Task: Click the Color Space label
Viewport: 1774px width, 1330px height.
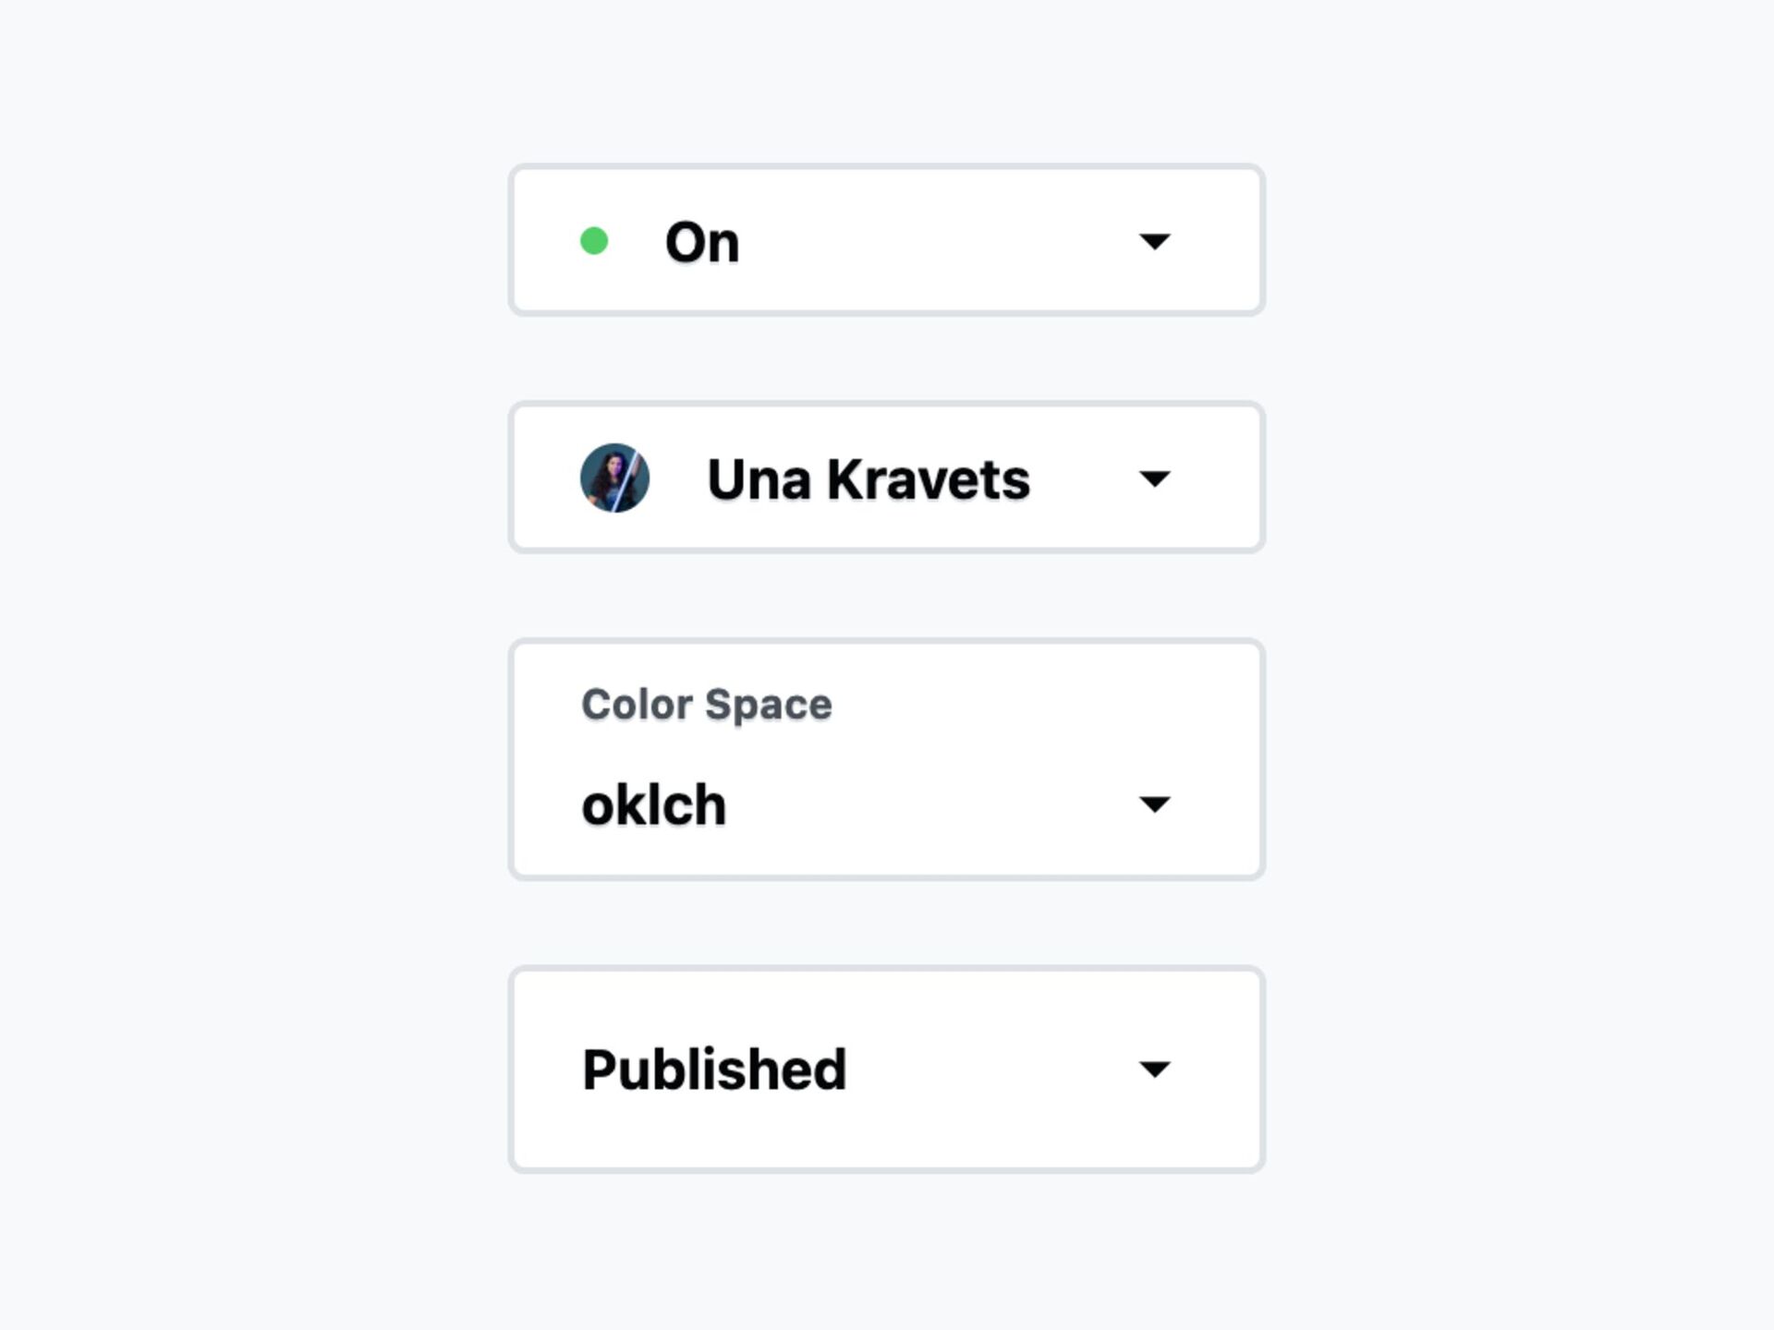Action: (x=707, y=705)
